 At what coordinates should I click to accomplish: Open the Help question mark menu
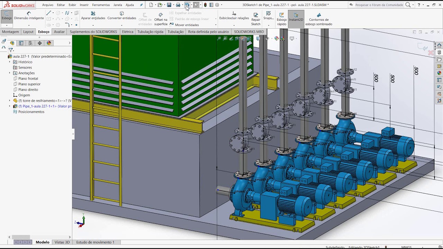419,5
